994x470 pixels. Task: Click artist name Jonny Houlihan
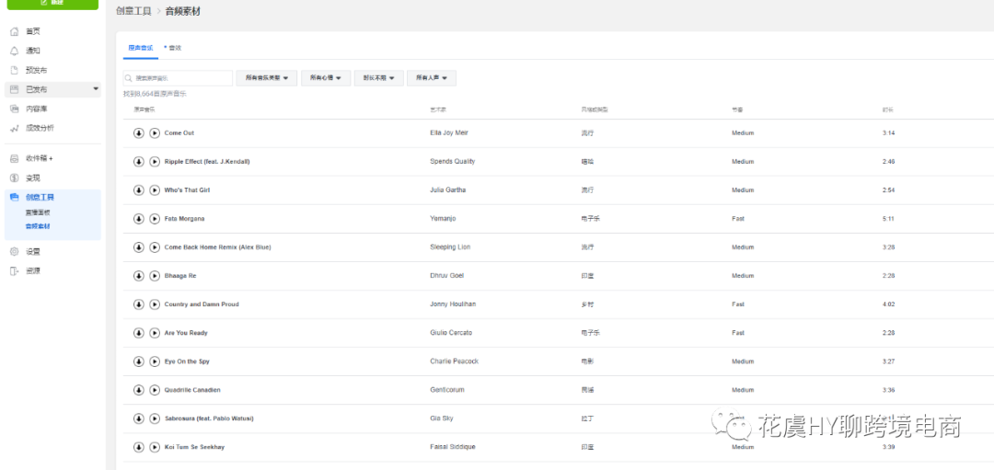[x=453, y=304]
